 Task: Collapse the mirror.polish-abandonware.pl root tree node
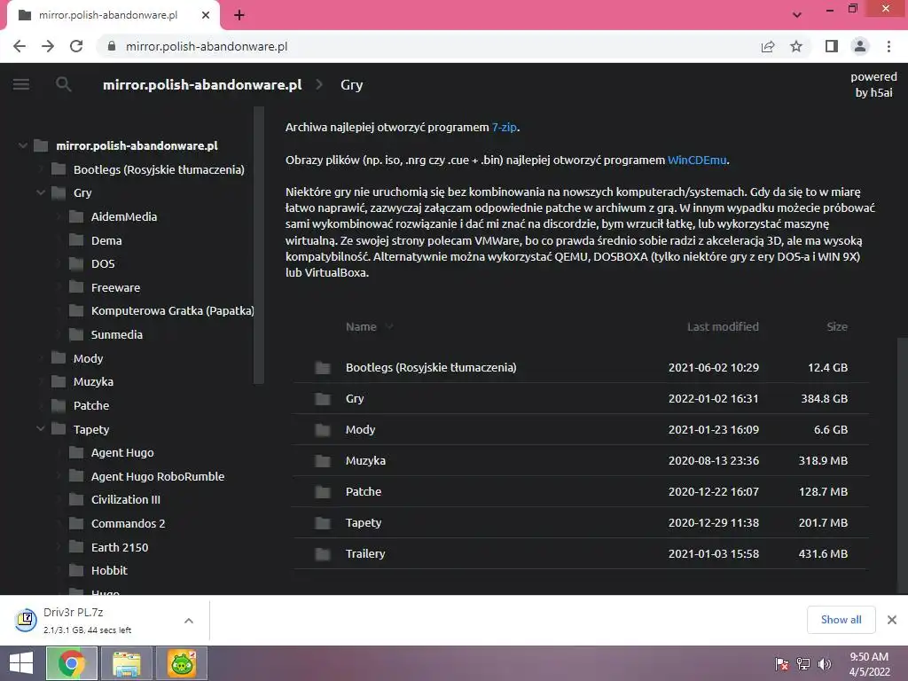22,145
